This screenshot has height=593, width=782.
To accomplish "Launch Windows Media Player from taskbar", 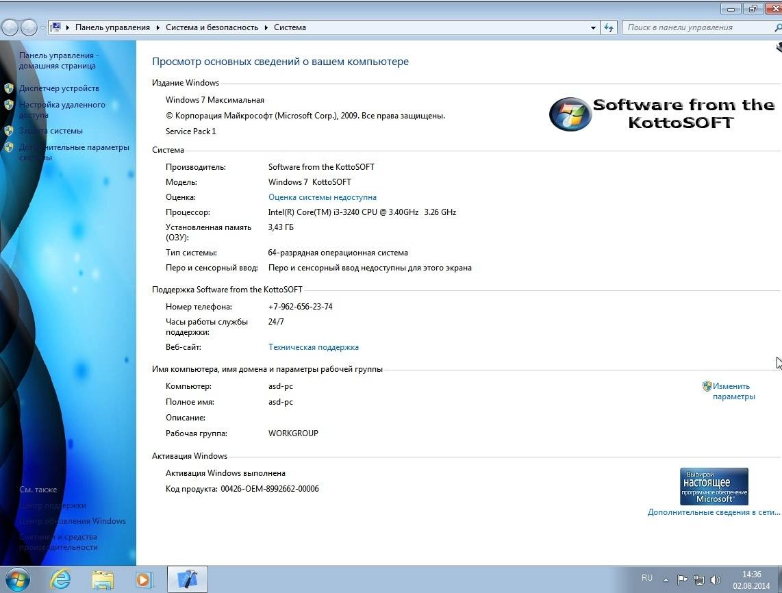I will point(144,580).
